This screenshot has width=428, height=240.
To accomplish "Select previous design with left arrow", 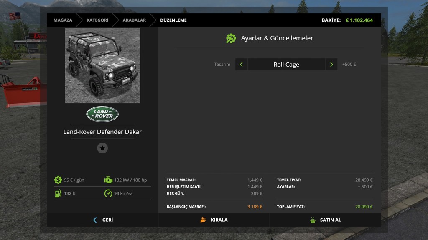I will (242, 65).
